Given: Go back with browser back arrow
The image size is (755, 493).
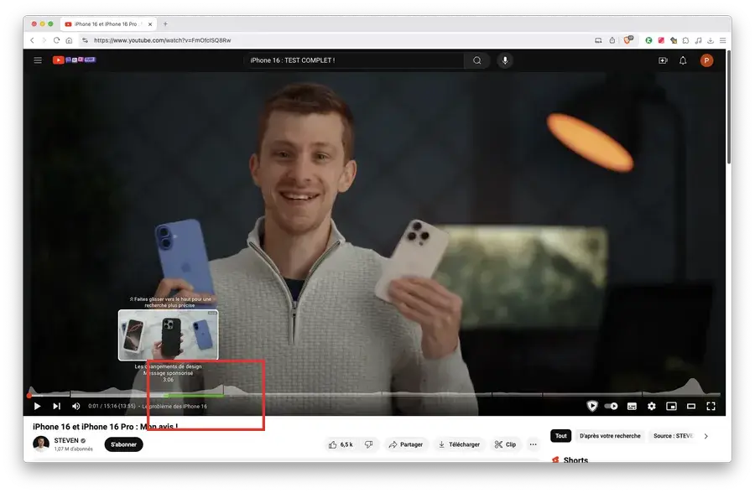Looking at the screenshot, I should (x=32, y=40).
